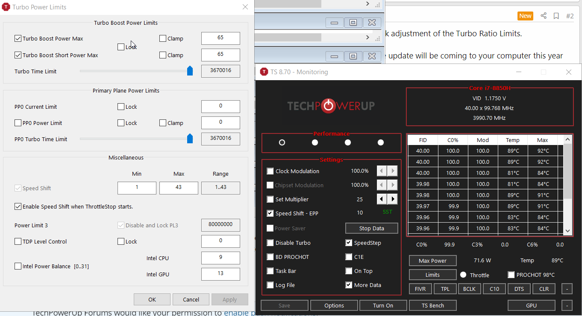Uncheck Speed Shift - EPP
Image resolution: width=582 pixels, height=316 pixels.
tap(270, 213)
